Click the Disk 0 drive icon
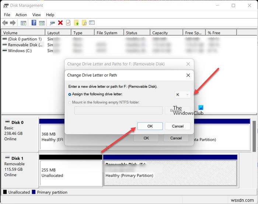The width and height of the screenshot is (258, 204). tap(7, 122)
